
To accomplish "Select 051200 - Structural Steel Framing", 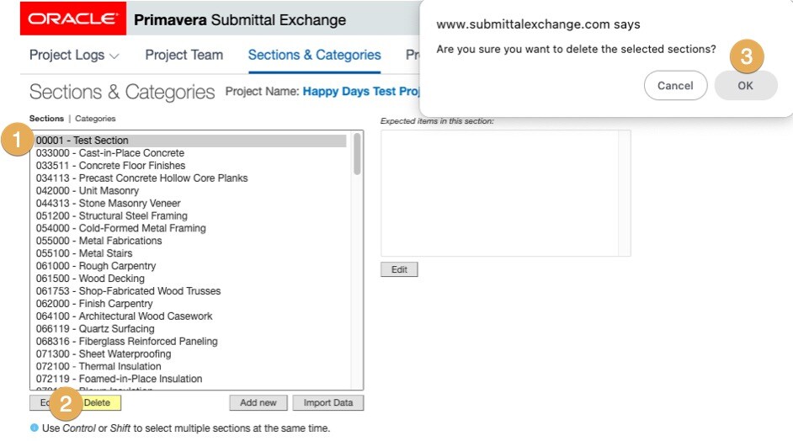I will 190,215.
